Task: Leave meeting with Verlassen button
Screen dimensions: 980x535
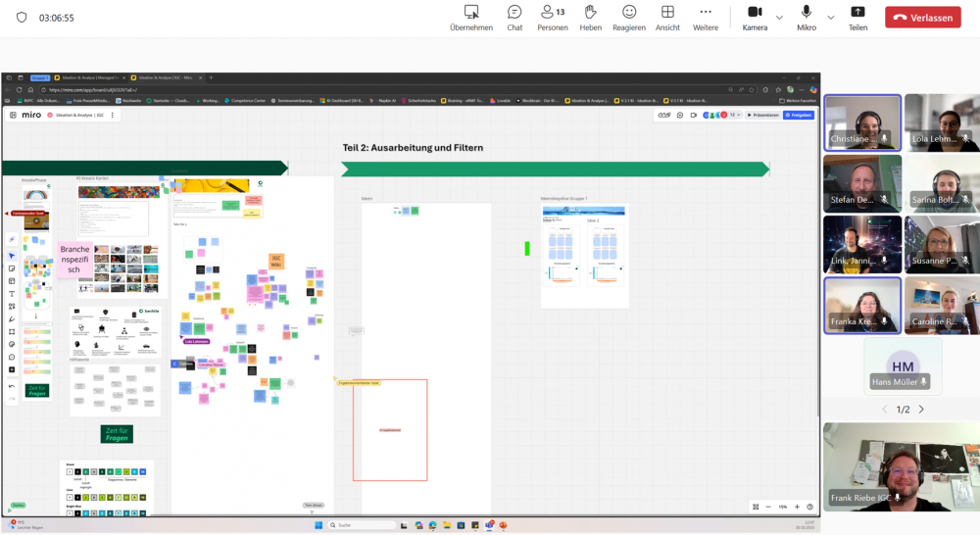Action: 923,18
